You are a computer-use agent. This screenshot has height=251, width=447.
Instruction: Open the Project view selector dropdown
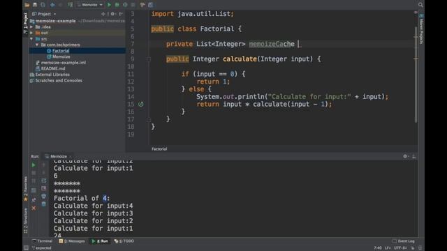pos(44,14)
